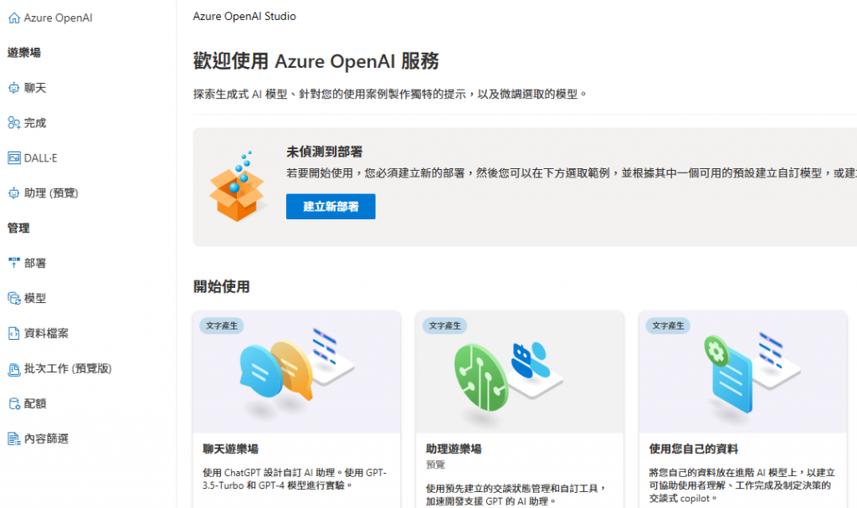Click the 配額 quota icon
Viewport: 857px width, 508px height.
(13, 403)
